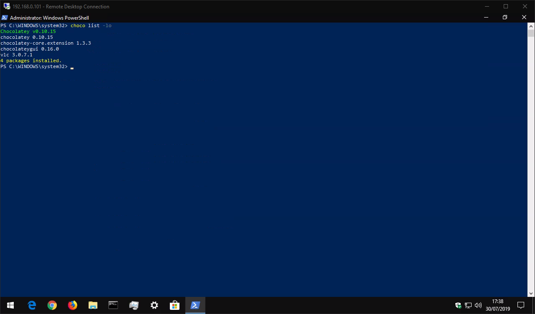Click the '4 packages installed.' line

tap(31, 61)
